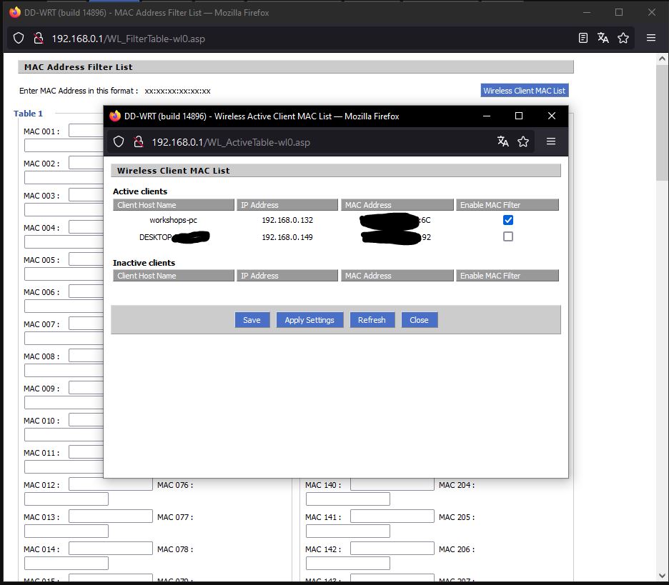
Task: Click the main window vertical scrollbar
Action: pos(663,286)
